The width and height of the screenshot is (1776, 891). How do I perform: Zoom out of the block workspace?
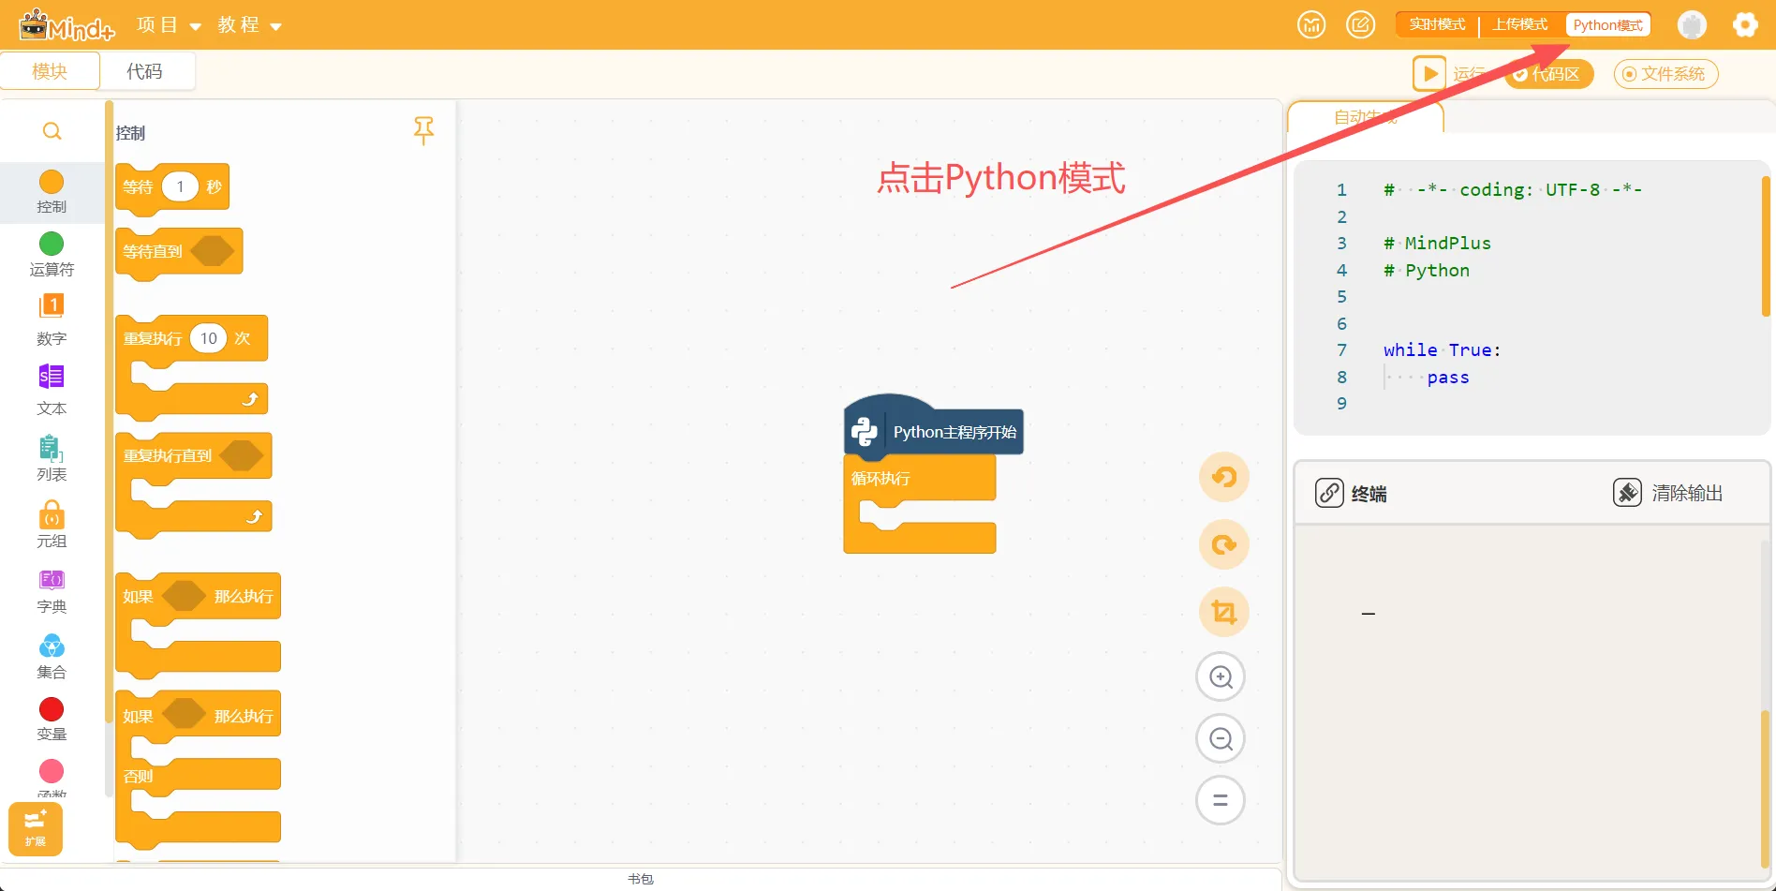1221,739
